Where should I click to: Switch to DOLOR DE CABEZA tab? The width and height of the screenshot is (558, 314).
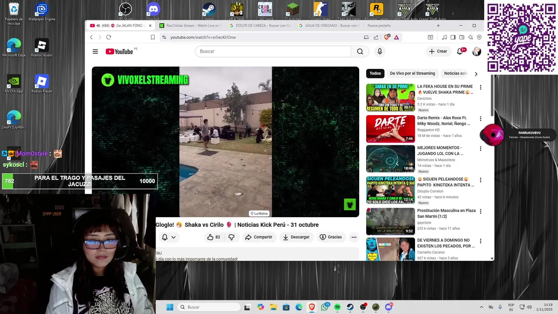pyautogui.click(x=260, y=26)
